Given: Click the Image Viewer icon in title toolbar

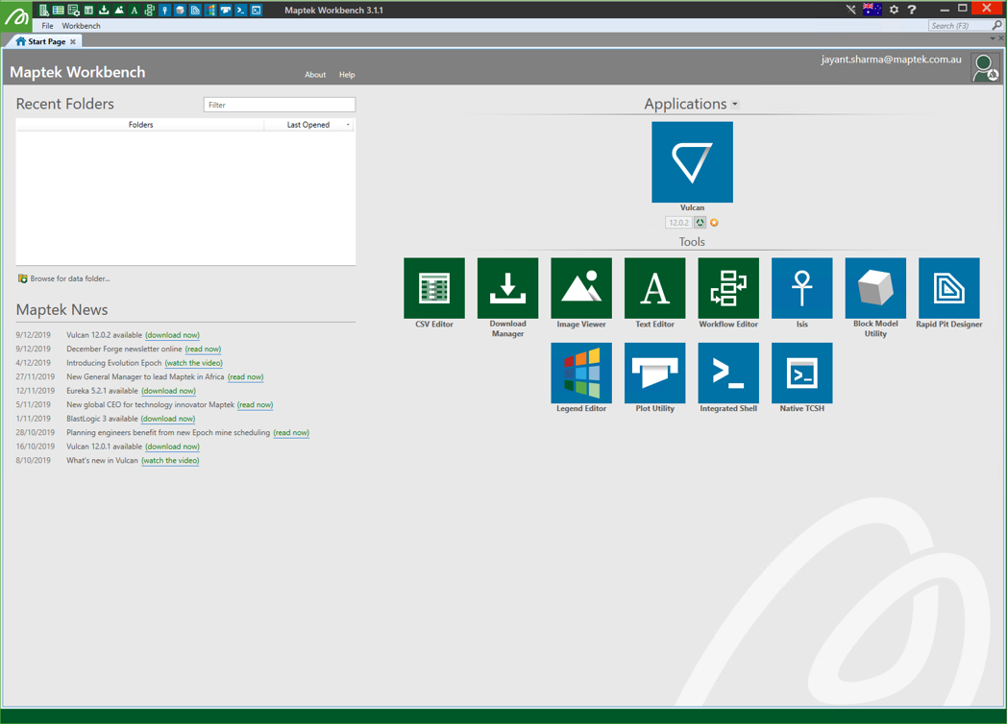Looking at the screenshot, I should coord(119,10).
